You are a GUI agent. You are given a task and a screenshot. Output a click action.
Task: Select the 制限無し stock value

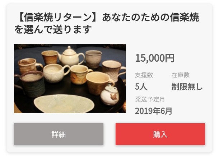187,86
